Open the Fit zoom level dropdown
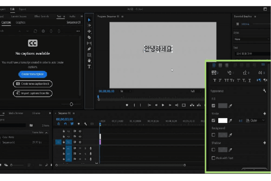 pos(125,91)
